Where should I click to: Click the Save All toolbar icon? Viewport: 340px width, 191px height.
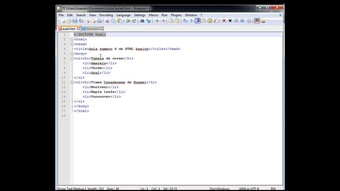pos(81,21)
